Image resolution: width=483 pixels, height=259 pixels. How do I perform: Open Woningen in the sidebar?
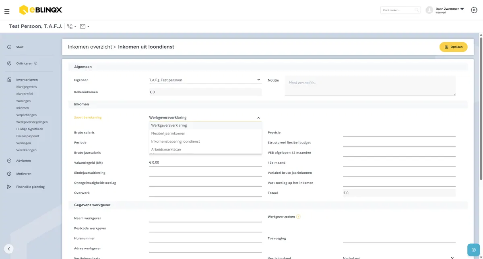[x=23, y=101]
